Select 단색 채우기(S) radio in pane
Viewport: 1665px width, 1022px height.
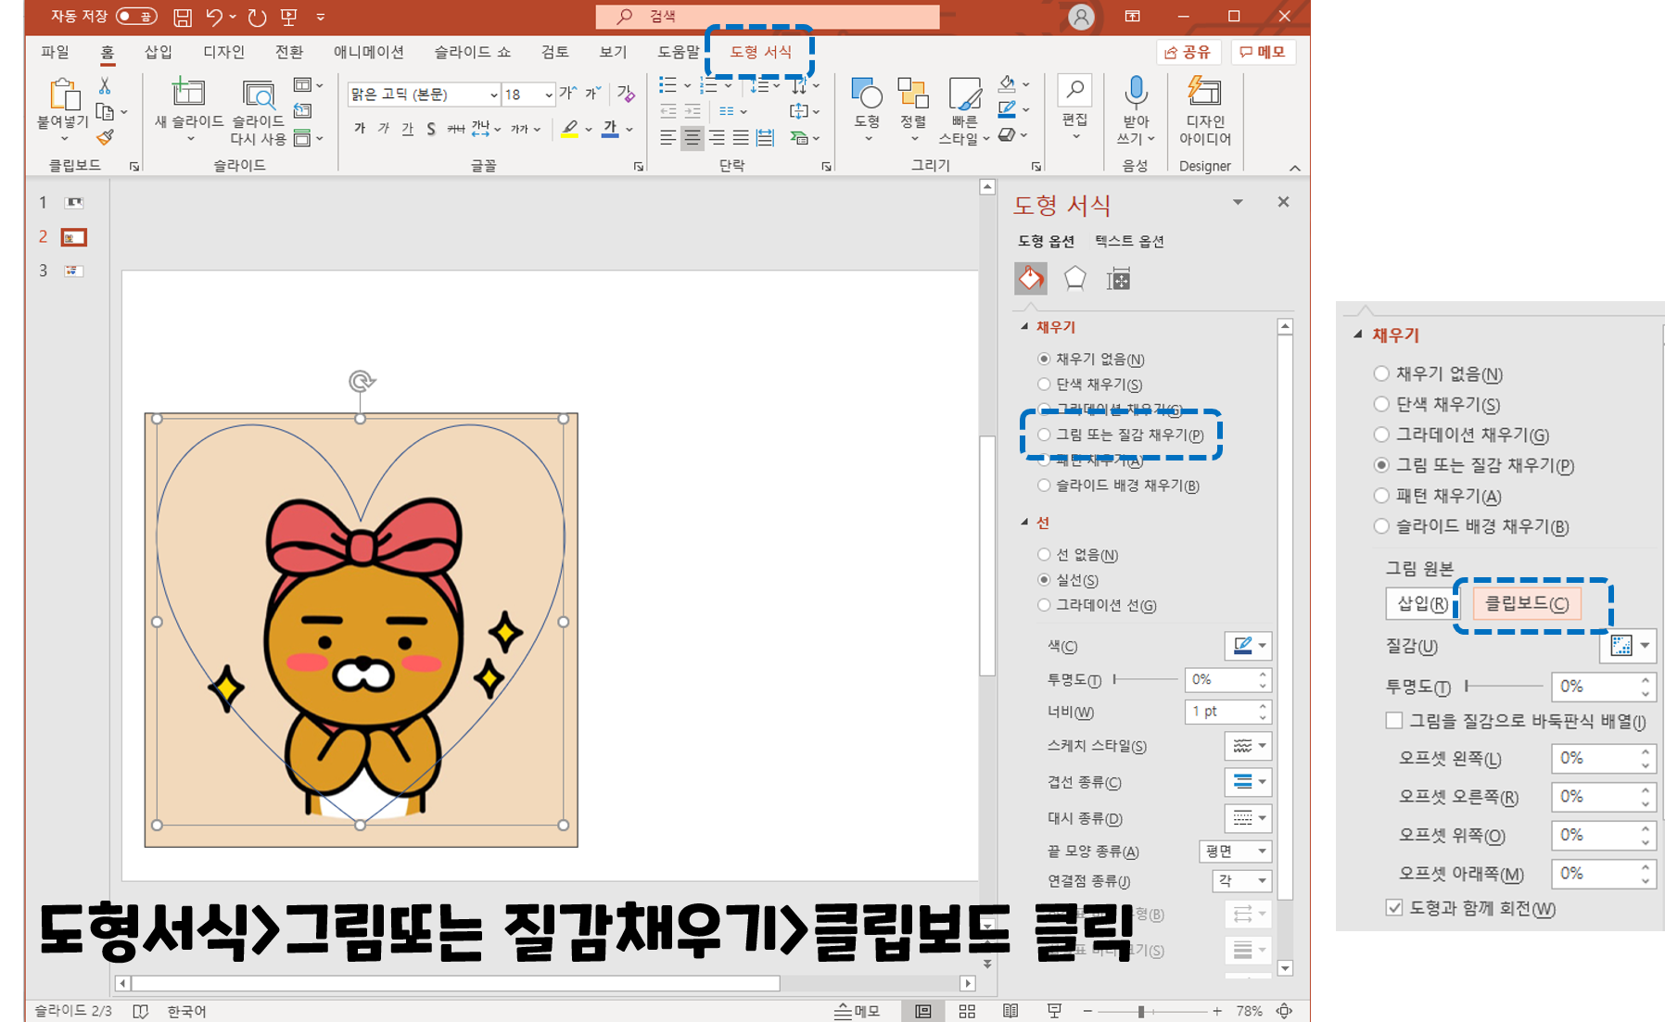click(1044, 384)
